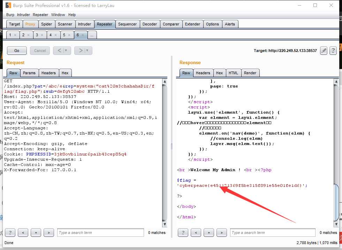Click the Burp Suite logo in title bar
Screen dimensions: 342x250
click(8, 5)
